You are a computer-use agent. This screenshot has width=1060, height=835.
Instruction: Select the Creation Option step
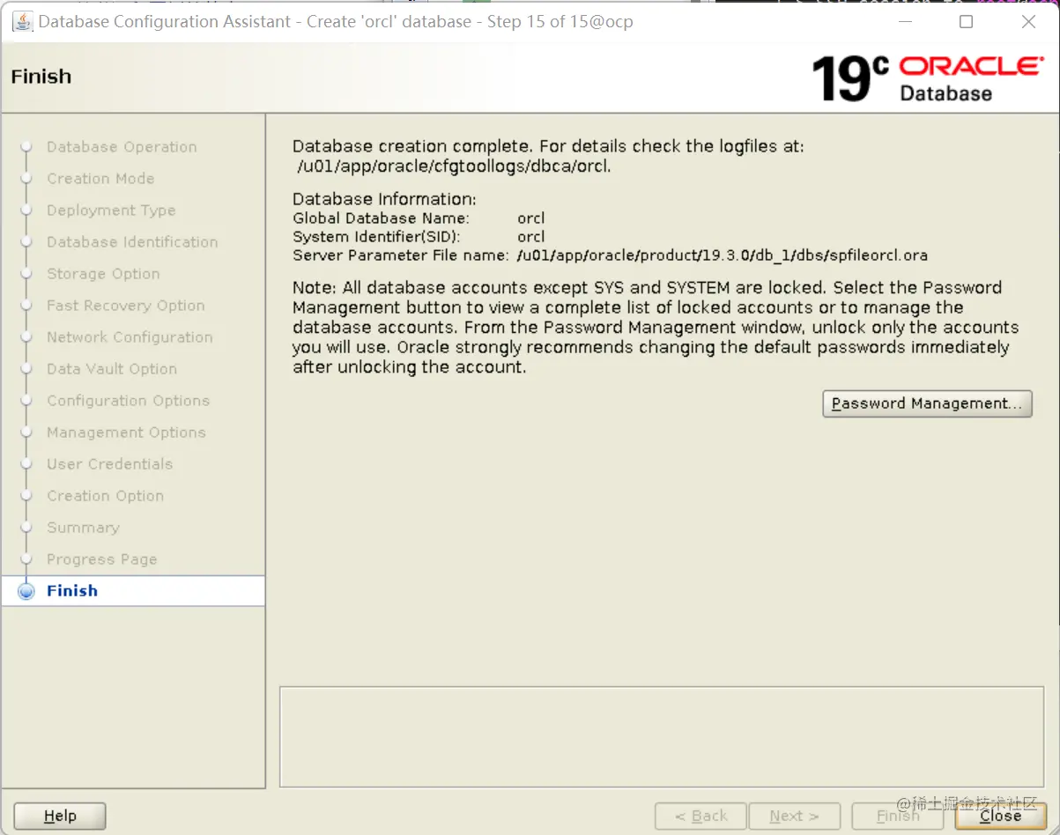pos(105,496)
